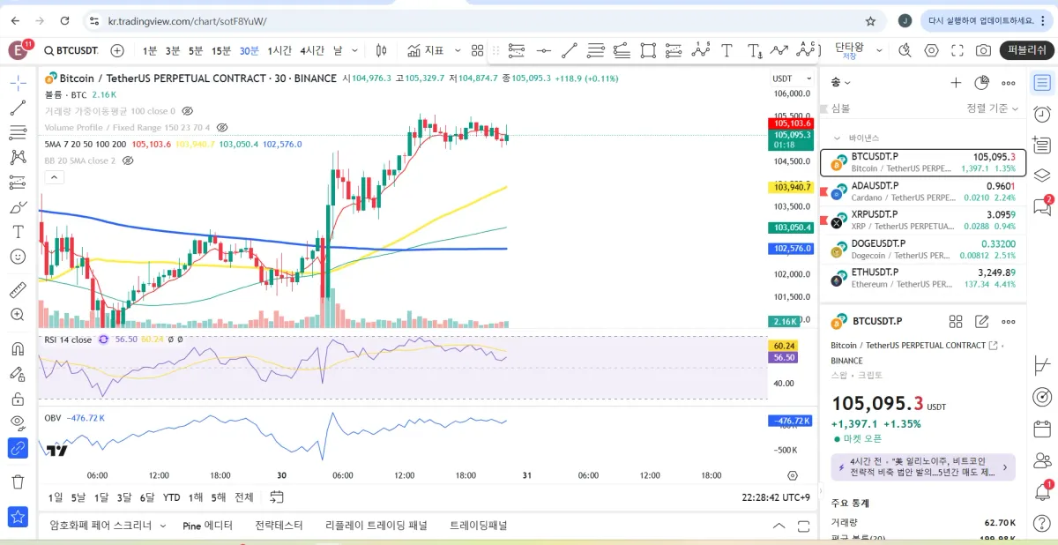Screen dimensions: 1058x545
Task: Collapse the 바이낸스 watchlist section
Action: coord(837,138)
